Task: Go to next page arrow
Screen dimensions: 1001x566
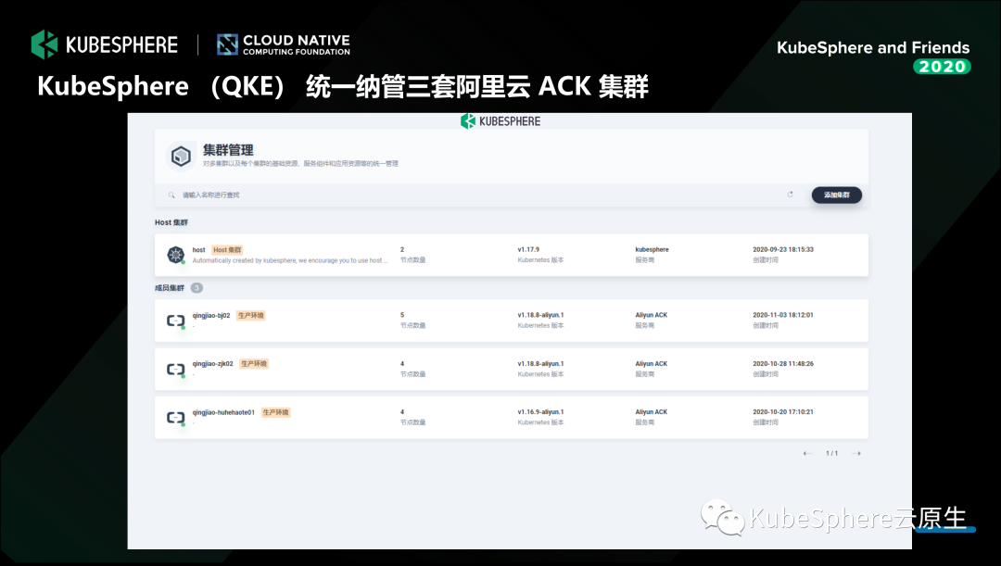Action: pos(856,453)
